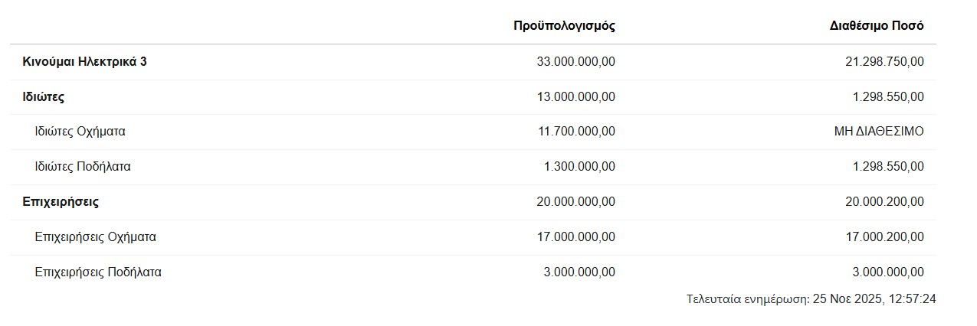
Task: Click the 17.000.200,00 available amount
Action: click(884, 237)
